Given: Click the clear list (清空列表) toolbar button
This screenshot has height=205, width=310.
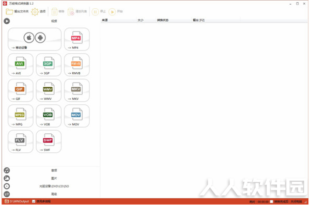Looking at the screenshot, I should click(x=77, y=12).
